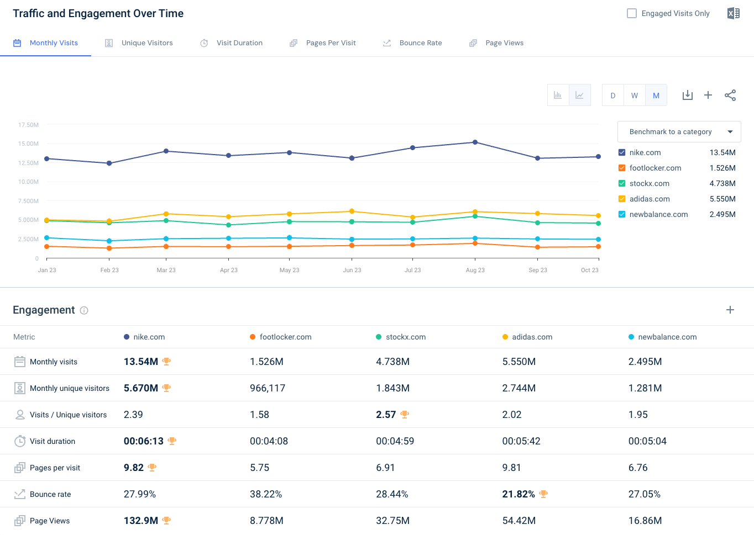Click the Metric column header
This screenshot has width=754, height=535.
(24, 337)
